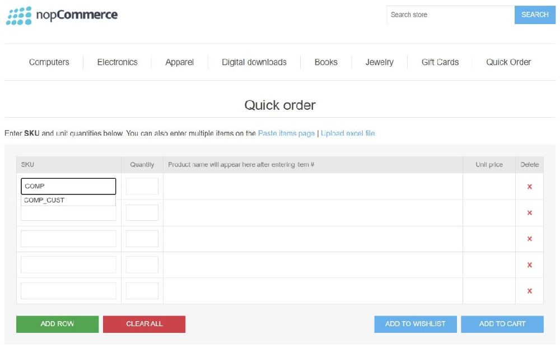Open the Quick Order menu item

pos(508,62)
